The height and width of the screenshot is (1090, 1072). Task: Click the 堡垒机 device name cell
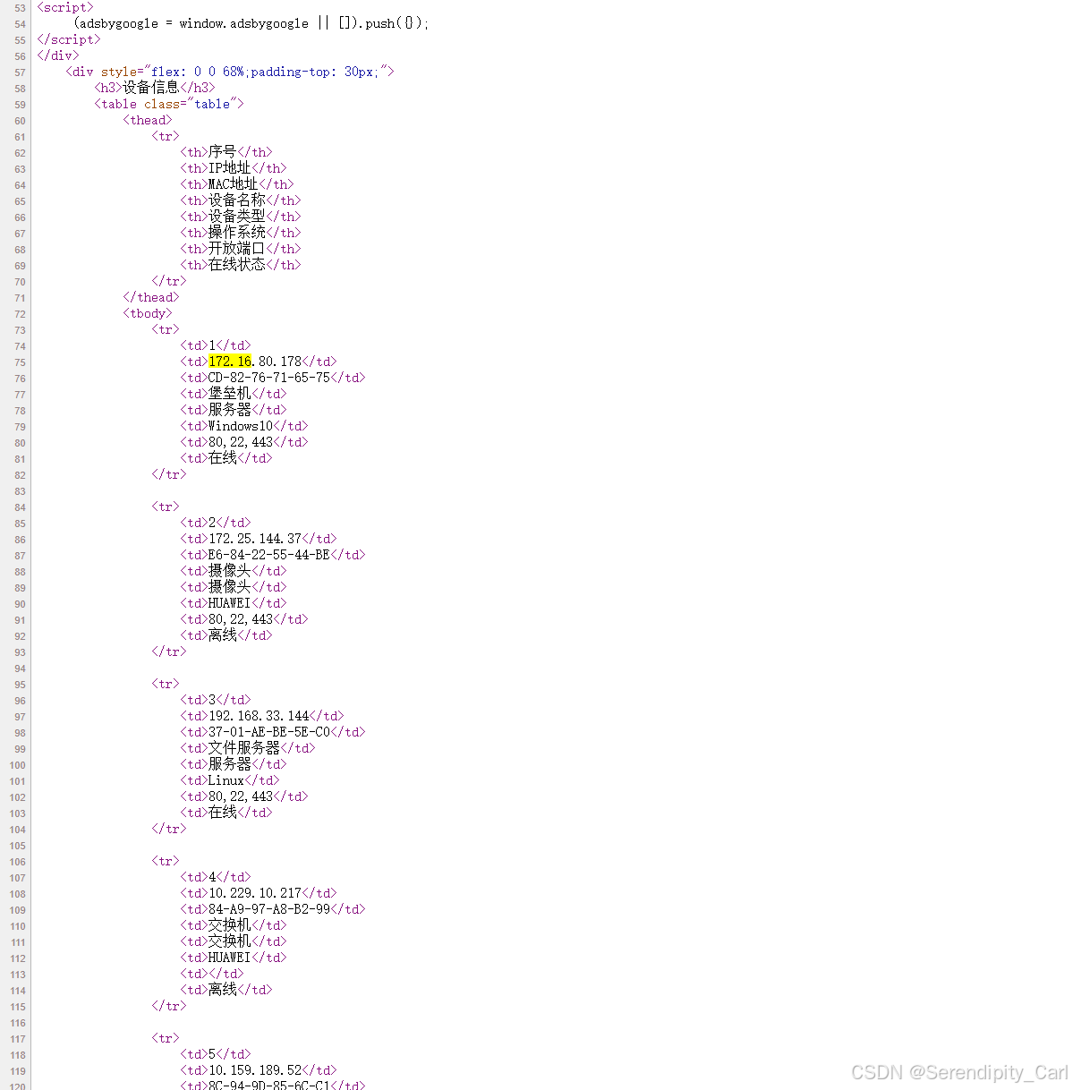(230, 394)
